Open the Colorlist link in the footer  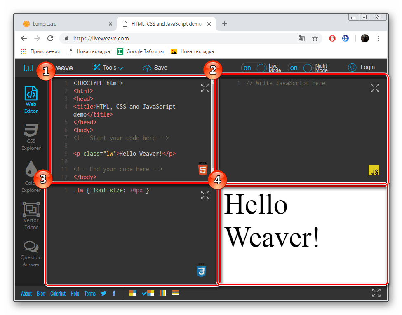pos(58,294)
